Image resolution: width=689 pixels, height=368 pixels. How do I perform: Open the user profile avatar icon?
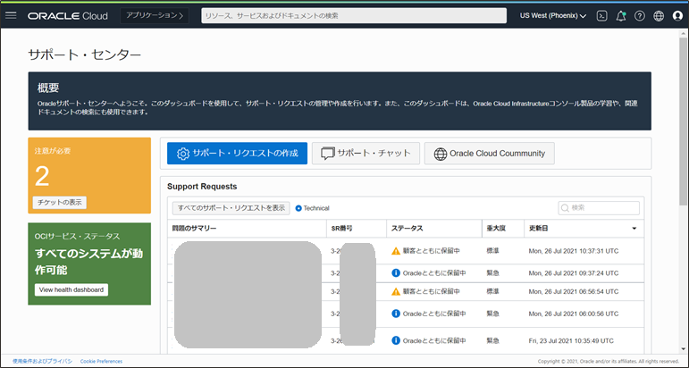[x=677, y=16]
